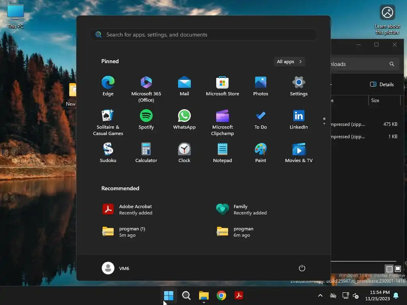Open File Explorer from the taskbar
This screenshot has width=407, height=305.
(x=204, y=295)
